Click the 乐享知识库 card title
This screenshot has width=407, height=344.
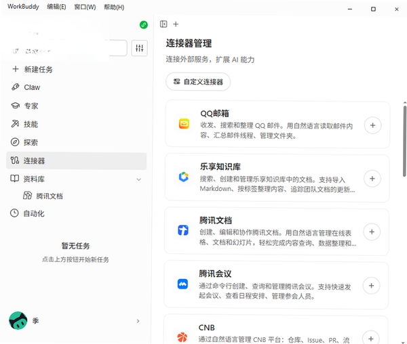coord(220,167)
